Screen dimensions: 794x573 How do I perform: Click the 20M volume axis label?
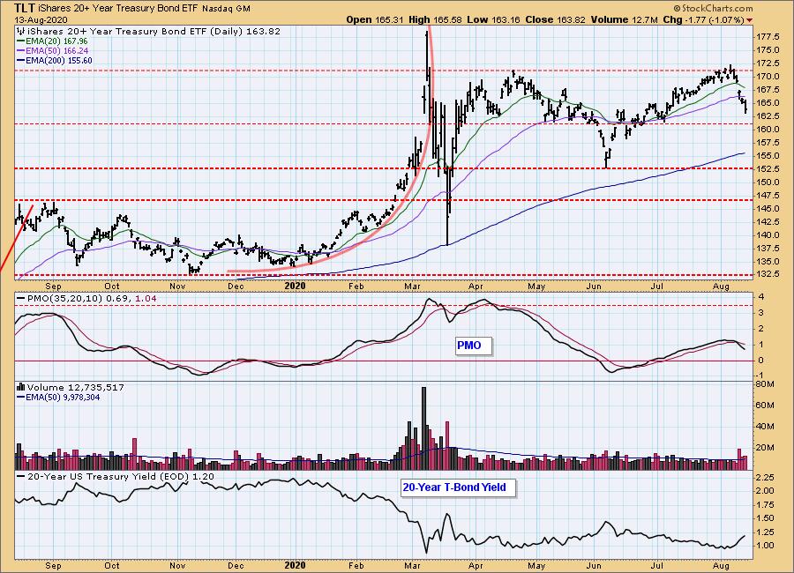click(x=764, y=448)
